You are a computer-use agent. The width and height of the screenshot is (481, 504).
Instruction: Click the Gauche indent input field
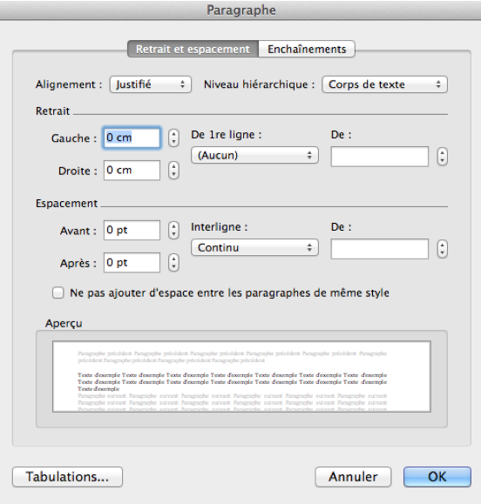coord(132,138)
